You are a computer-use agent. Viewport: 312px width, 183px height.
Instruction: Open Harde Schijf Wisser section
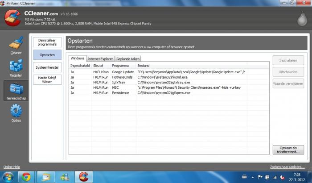point(47,80)
